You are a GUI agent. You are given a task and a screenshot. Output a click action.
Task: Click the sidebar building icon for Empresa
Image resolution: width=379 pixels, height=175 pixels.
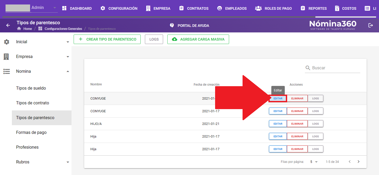click(x=6, y=56)
